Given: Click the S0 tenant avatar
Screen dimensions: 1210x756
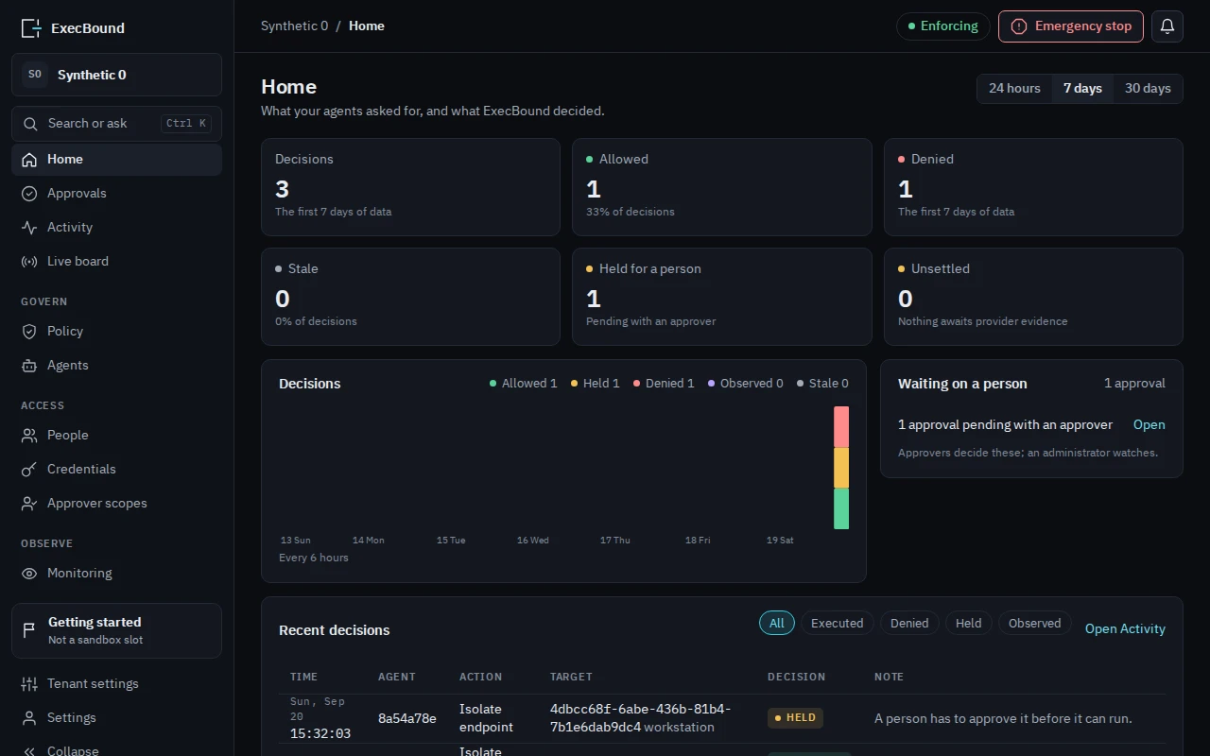Looking at the screenshot, I should coord(35,75).
